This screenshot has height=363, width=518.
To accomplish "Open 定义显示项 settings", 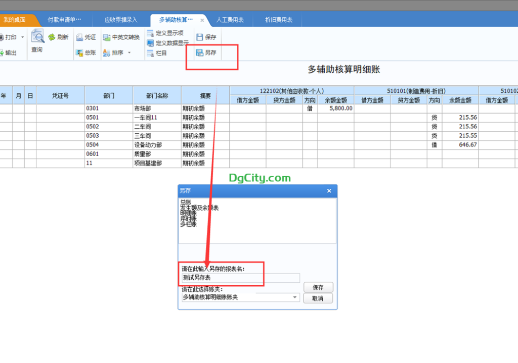I will click(x=150, y=33).
